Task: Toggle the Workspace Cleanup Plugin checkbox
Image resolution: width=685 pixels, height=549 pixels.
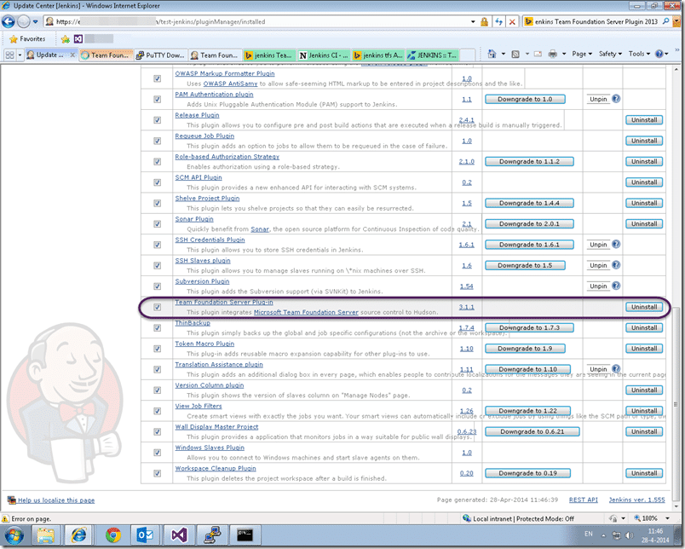Action: 158,473
